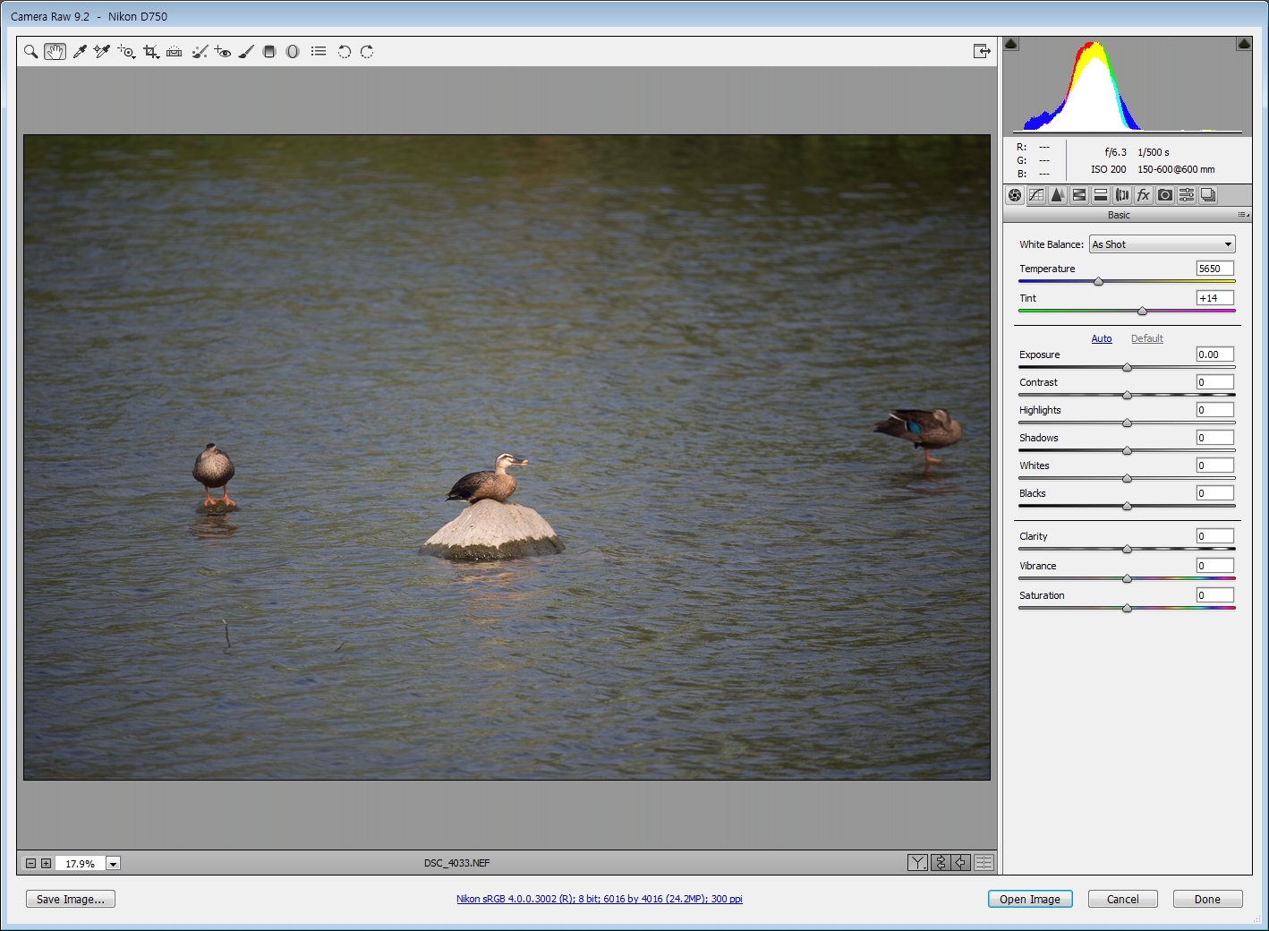
Task: Toggle full screen mode
Action: [x=982, y=51]
